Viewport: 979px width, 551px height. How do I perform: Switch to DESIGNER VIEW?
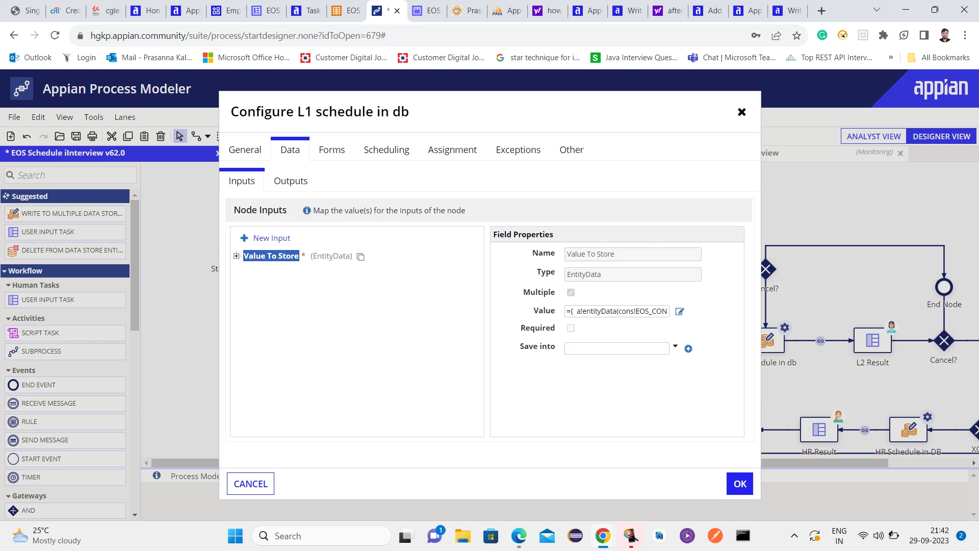tap(941, 136)
